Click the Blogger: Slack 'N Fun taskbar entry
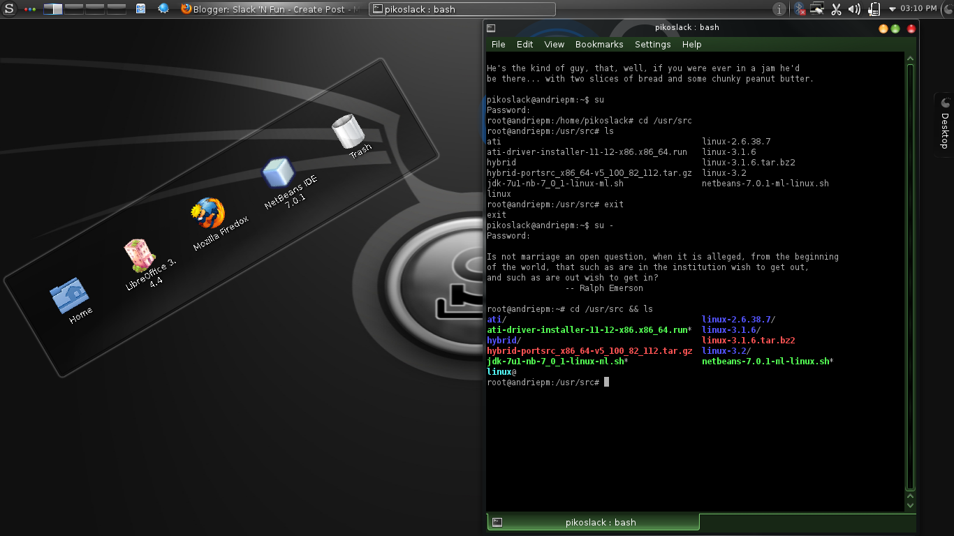 click(272, 9)
